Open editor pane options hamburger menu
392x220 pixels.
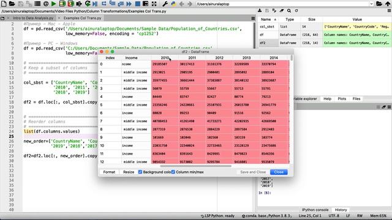[253, 18]
